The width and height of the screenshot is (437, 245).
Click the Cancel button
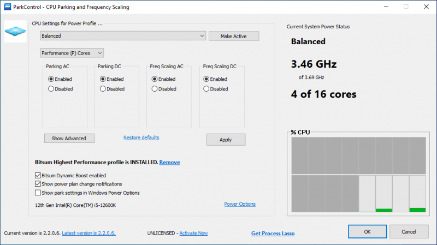pos(409,232)
